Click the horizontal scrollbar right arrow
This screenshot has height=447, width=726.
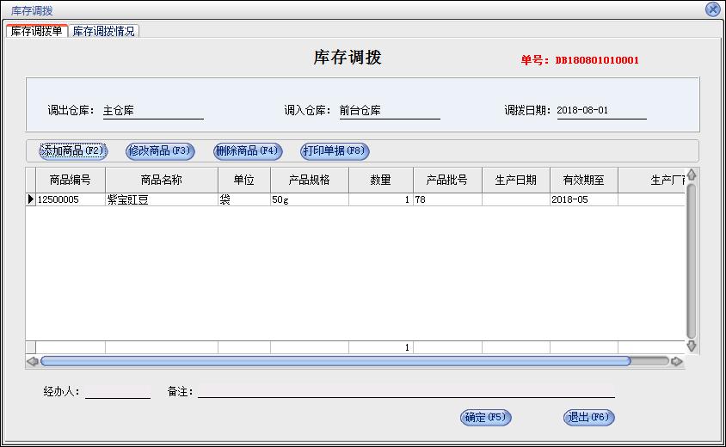[677, 362]
